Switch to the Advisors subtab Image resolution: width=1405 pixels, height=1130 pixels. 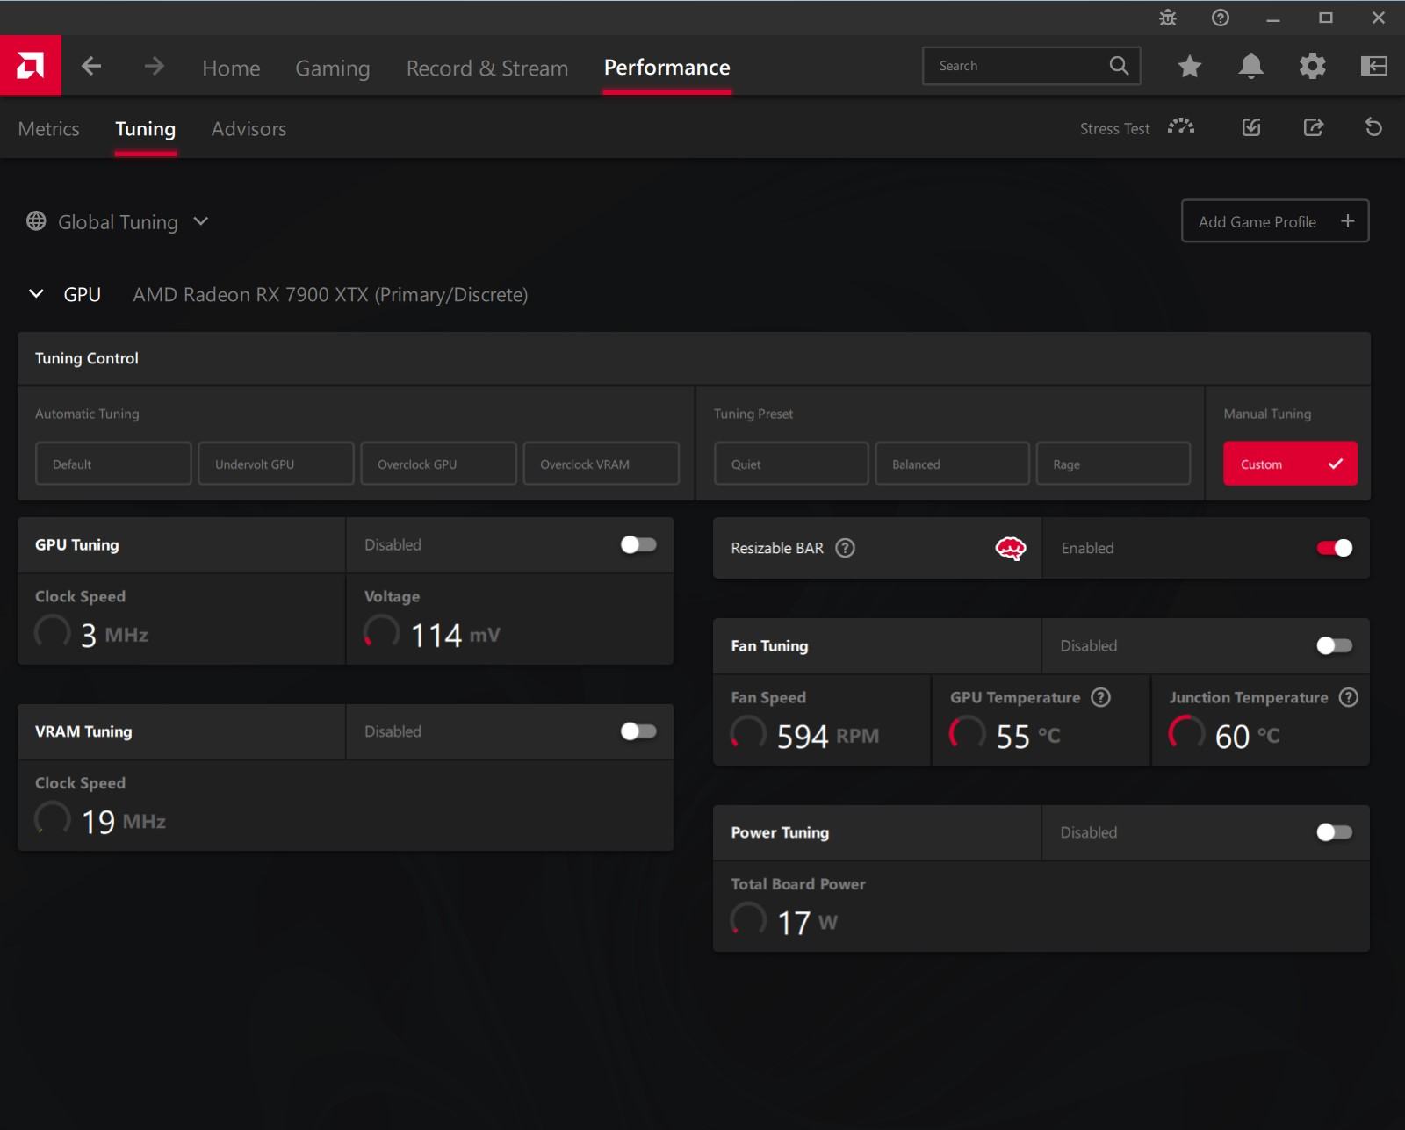pos(249,129)
